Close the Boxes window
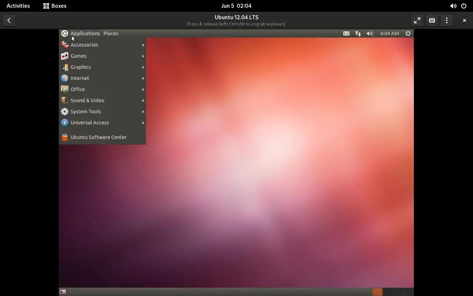This screenshot has height=296, width=473. point(465,20)
